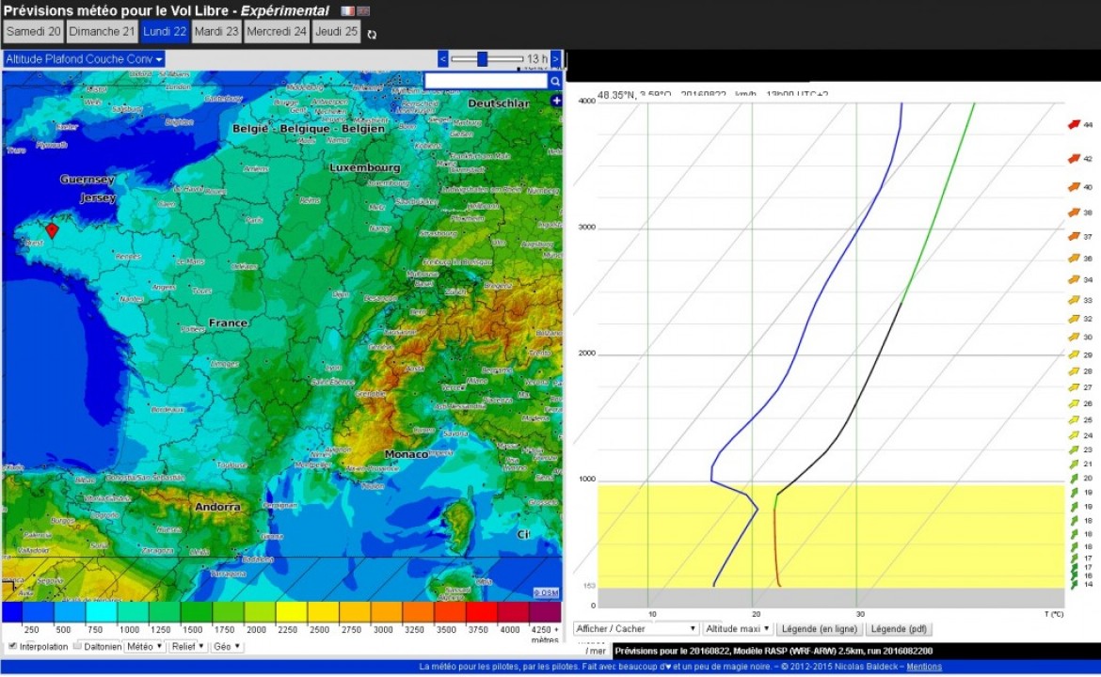
Task: Select the Mardi 23 day tab
Action: (216, 31)
